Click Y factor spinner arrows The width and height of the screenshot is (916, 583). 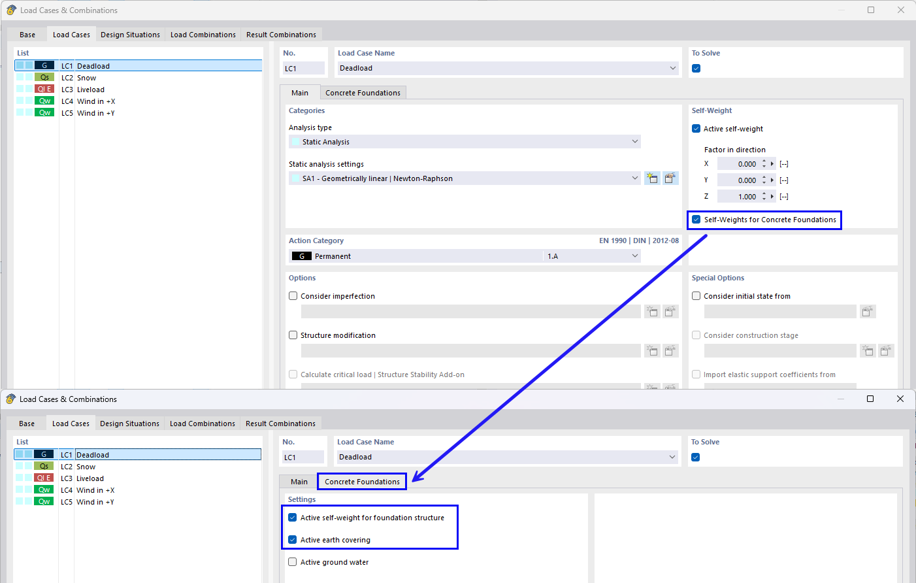point(764,180)
